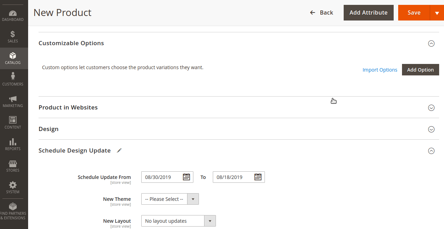This screenshot has height=229, width=444.
Task: Click the pencil icon beside Schedule Design Update
Action: pyautogui.click(x=119, y=150)
